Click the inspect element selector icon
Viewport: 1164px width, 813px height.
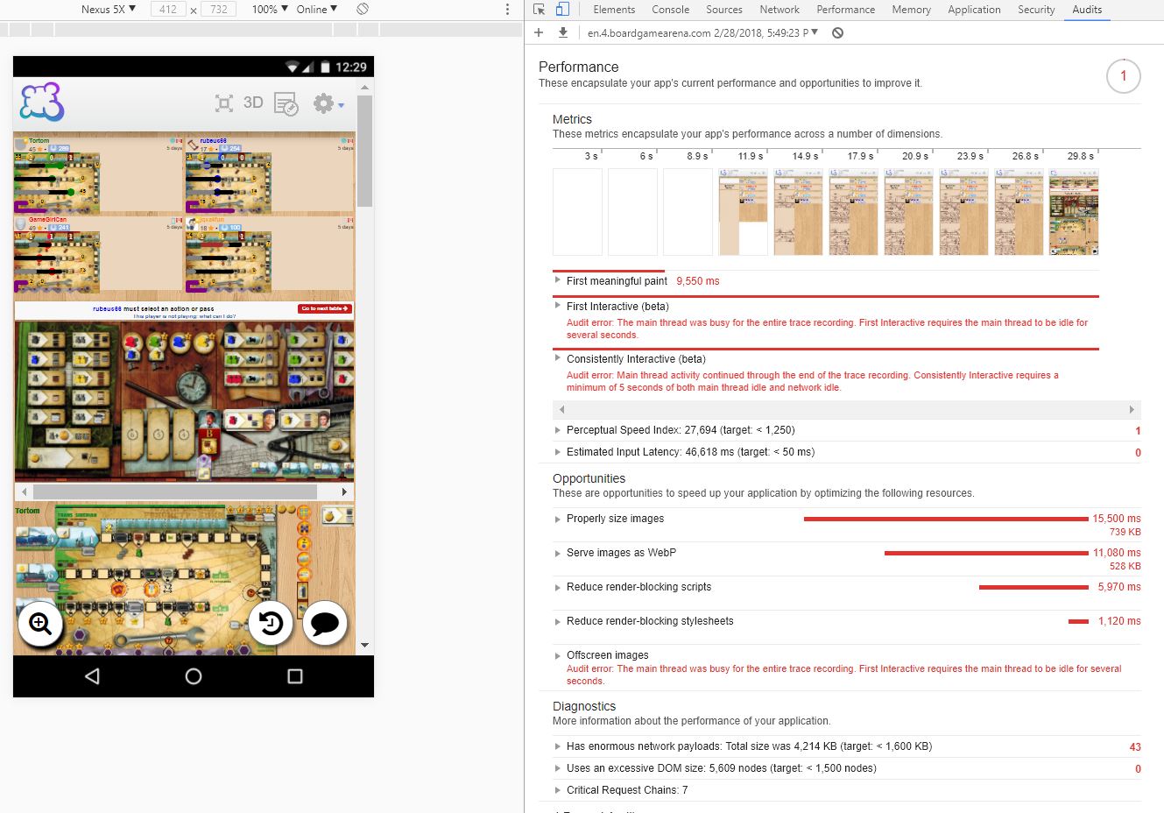(x=540, y=10)
